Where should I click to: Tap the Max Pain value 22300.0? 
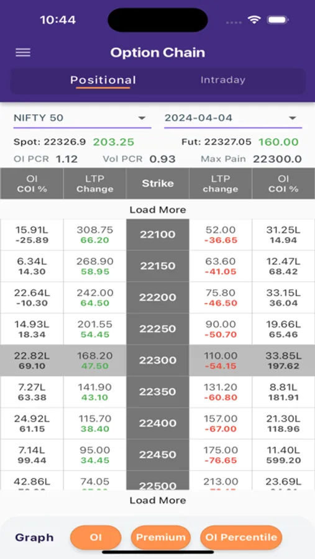(277, 159)
